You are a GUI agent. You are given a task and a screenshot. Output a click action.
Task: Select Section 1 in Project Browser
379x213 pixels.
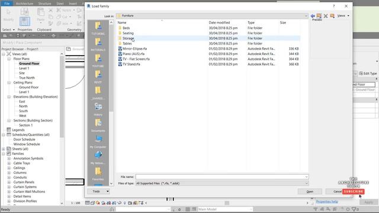pos(25,125)
